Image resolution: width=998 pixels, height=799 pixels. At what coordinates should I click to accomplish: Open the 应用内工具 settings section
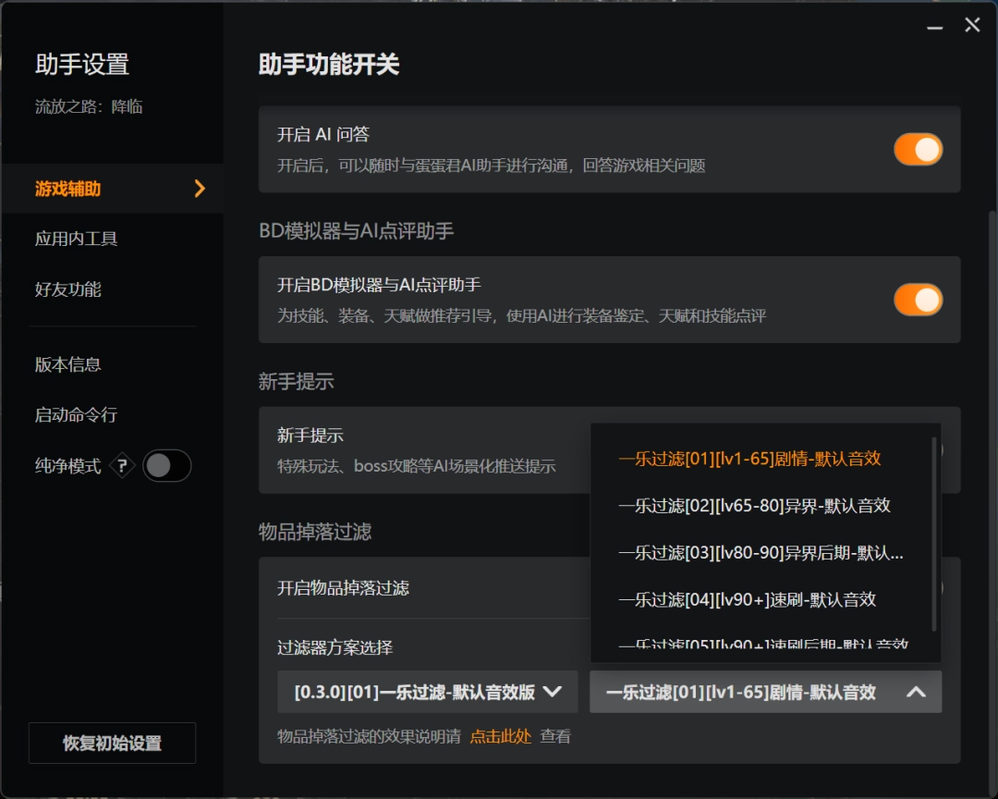77,239
